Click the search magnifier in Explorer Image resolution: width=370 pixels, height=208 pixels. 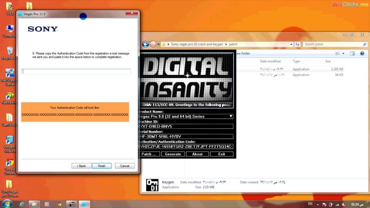365,44
